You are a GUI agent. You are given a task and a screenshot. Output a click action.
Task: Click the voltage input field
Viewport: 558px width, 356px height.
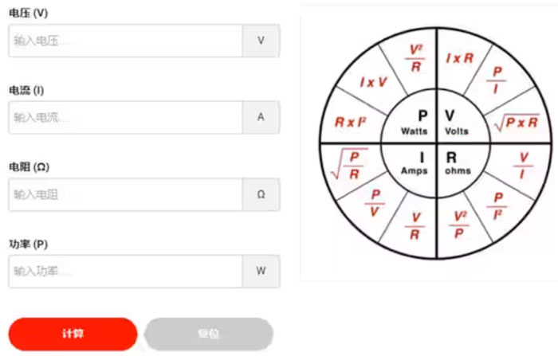[x=125, y=41]
